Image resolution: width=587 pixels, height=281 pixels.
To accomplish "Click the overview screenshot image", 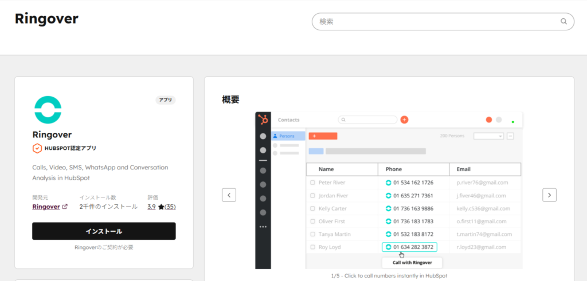I will click(x=389, y=190).
